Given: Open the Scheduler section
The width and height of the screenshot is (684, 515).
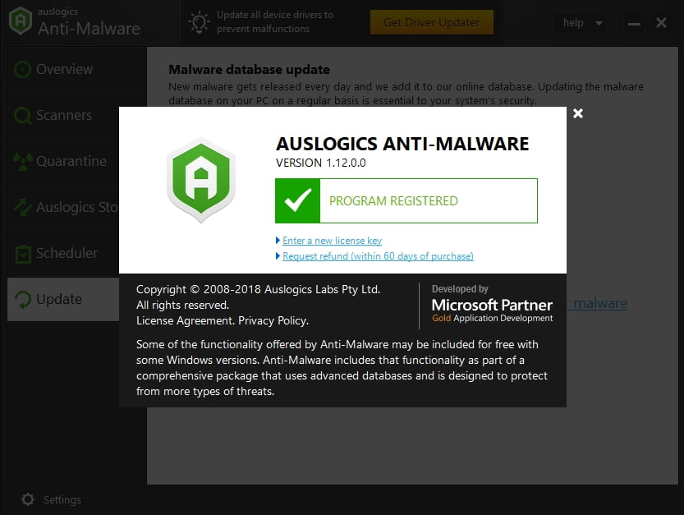Looking at the screenshot, I should click(x=64, y=253).
